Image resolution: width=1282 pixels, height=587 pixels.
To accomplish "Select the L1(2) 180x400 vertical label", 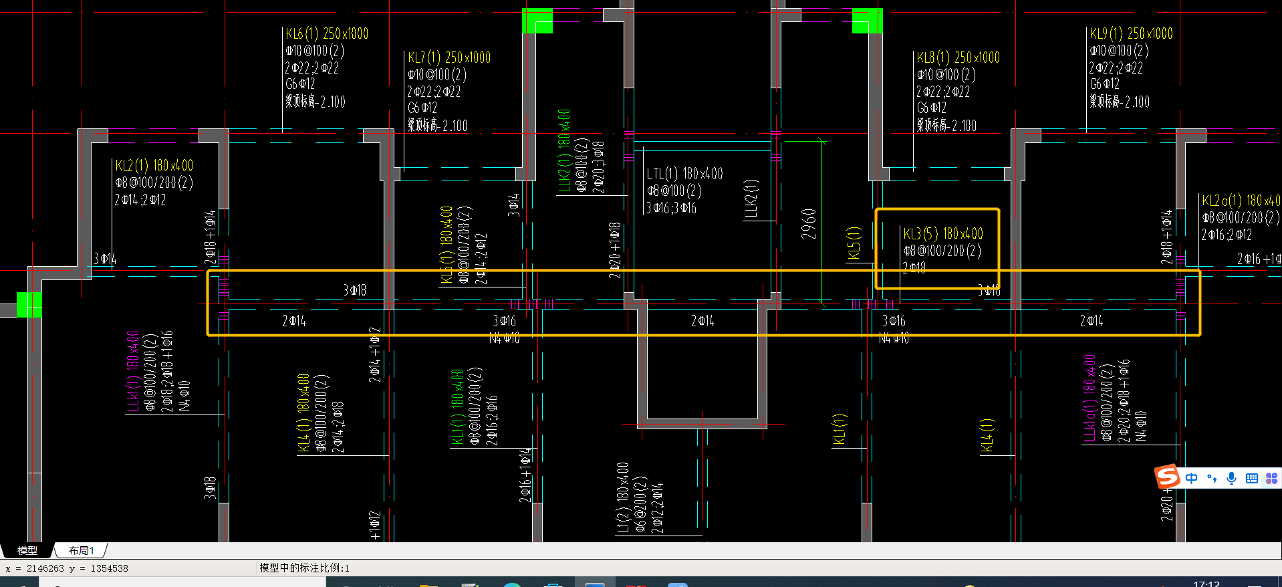I will click(622, 497).
